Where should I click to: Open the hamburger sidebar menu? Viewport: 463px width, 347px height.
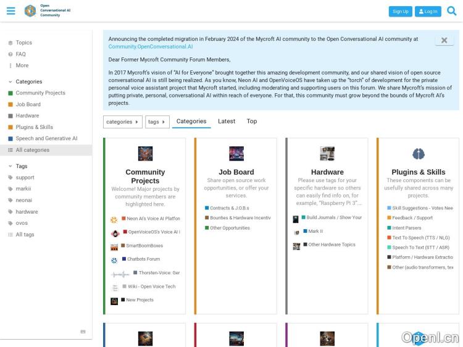click(10, 11)
